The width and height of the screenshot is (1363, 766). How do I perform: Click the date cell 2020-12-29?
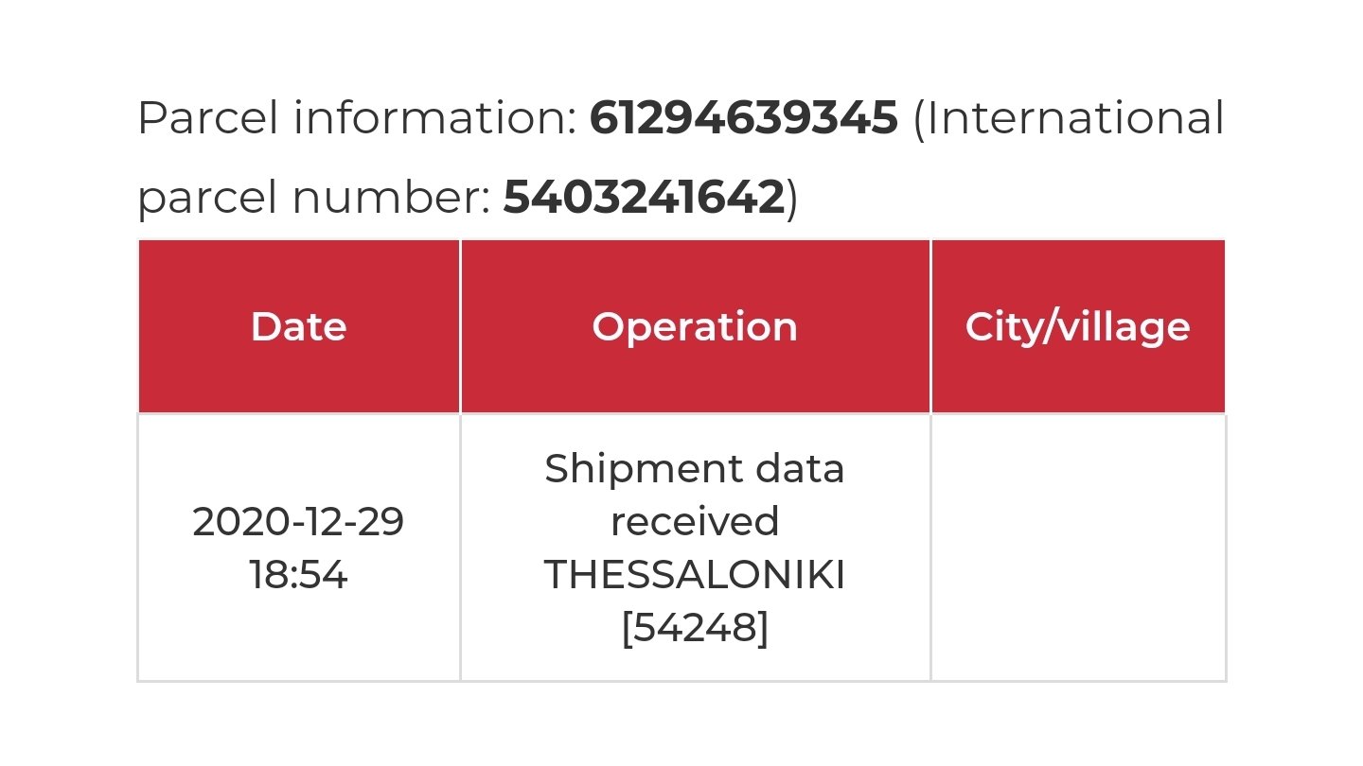(299, 522)
